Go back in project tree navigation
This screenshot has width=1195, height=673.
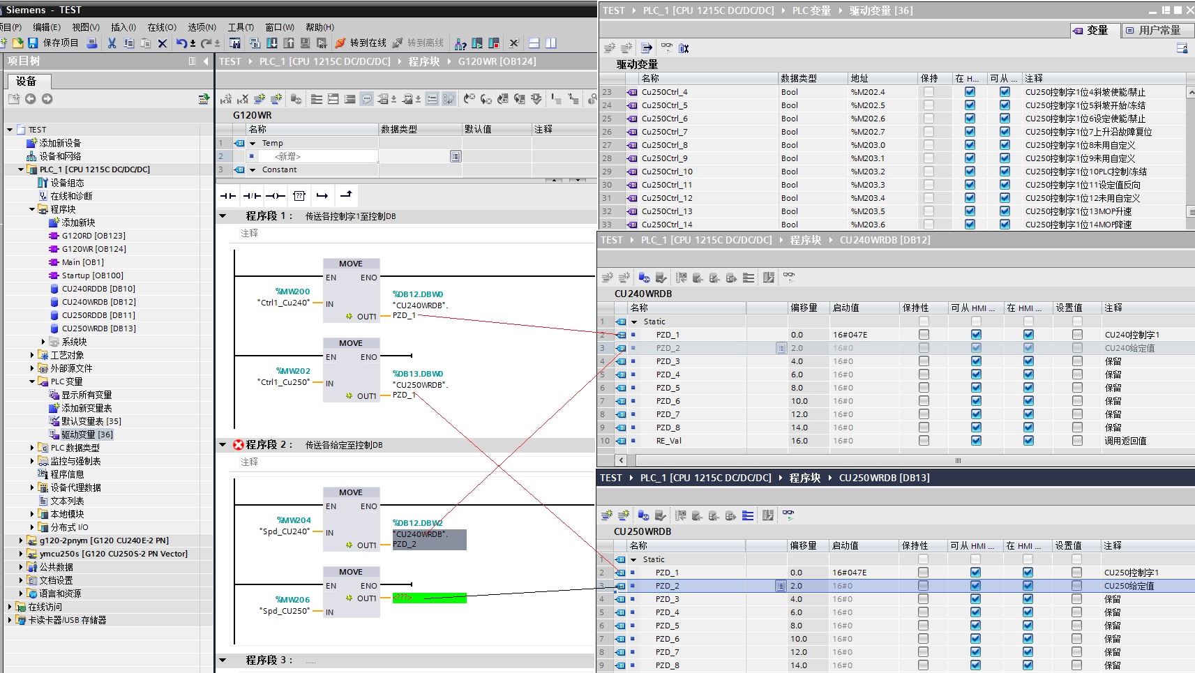(x=30, y=99)
